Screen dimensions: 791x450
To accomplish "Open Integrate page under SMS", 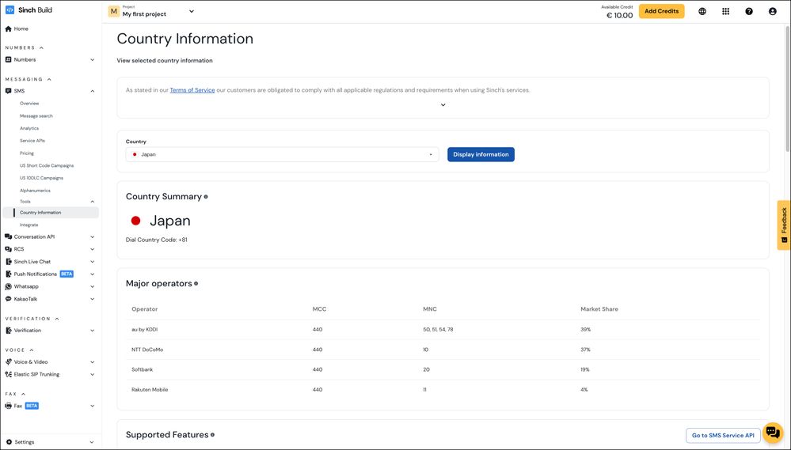I will point(29,225).
